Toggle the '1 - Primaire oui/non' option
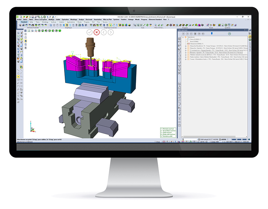 [167, 129]
